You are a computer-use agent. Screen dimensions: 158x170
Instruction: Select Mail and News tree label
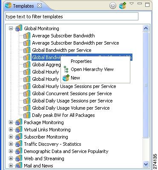(39, 166)
